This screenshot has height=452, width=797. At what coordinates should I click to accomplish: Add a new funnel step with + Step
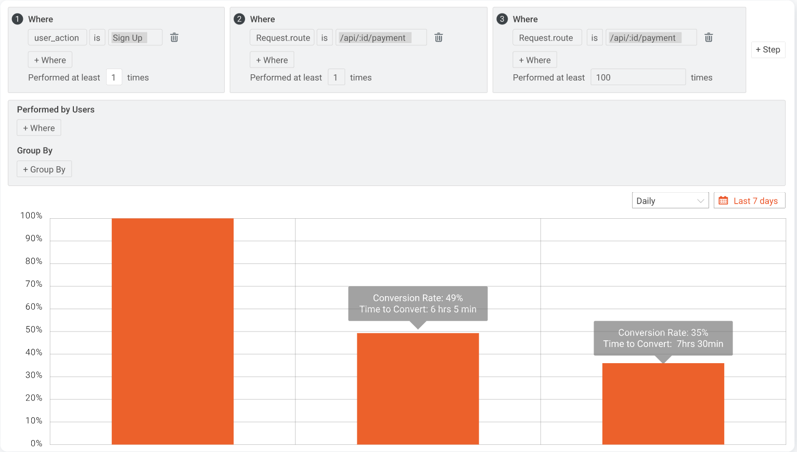click(x=768, y=49)
